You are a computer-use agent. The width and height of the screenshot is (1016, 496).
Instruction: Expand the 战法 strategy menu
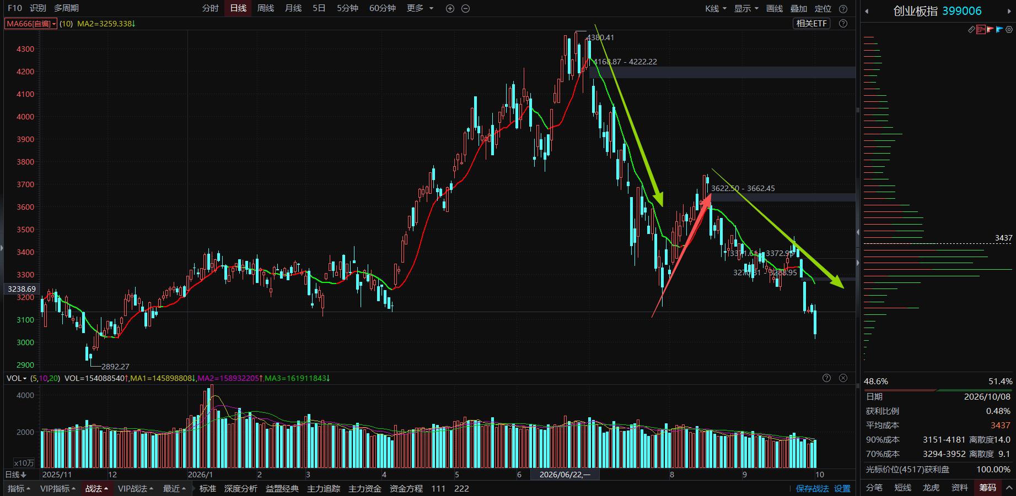96,488
